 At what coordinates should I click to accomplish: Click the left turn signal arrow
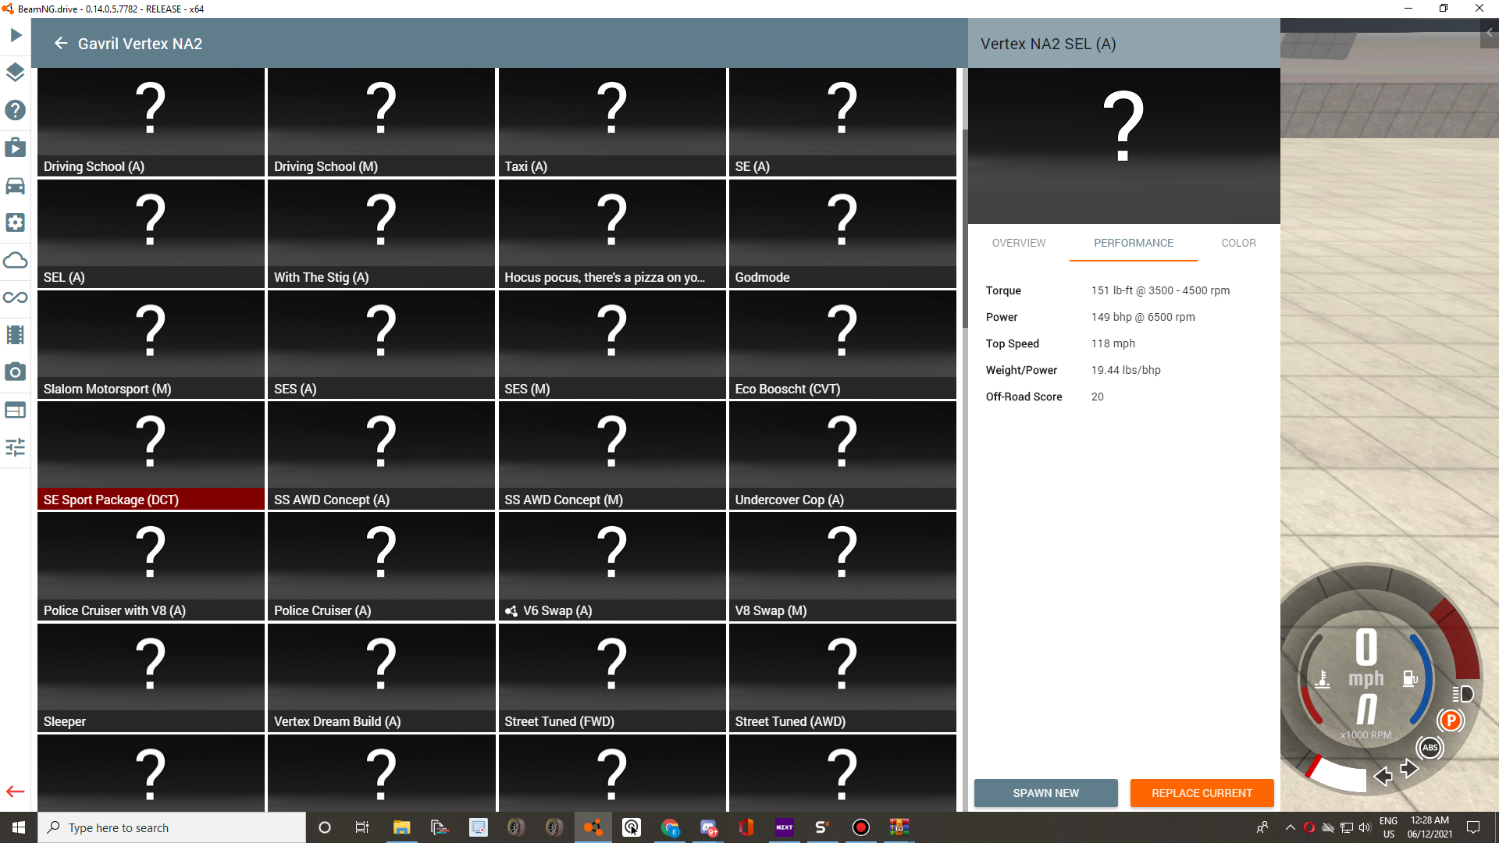coord(1383,775)
